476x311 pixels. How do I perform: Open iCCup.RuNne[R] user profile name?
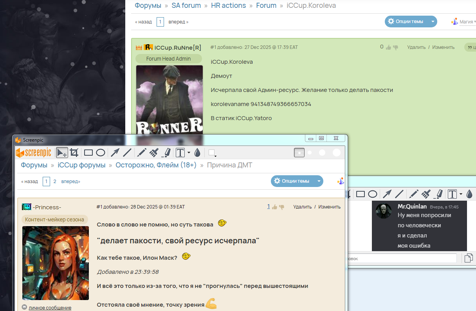tap(178, 48)
